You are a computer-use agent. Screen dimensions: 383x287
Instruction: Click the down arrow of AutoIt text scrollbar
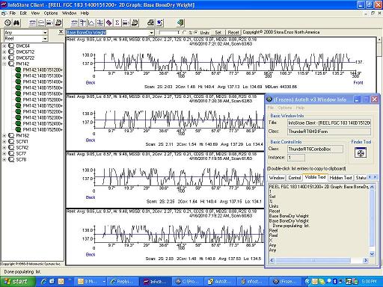coord(372,254)
